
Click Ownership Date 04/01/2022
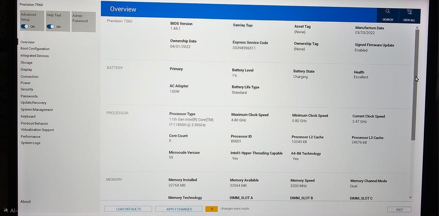pyautogui.click(x=180, y=47)
